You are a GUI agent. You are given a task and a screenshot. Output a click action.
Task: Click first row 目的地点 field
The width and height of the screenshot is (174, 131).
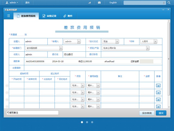tap(62, 85)
